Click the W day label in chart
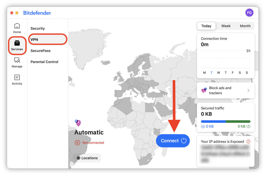The height and width of the screenshot is (175, 265). (219, 72)
